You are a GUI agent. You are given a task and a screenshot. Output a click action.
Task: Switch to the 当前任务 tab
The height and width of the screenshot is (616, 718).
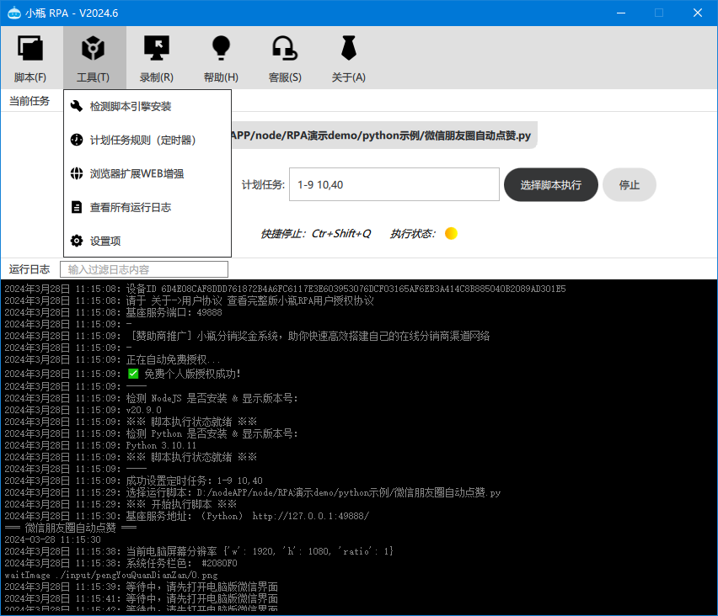(x=29, y=101)
